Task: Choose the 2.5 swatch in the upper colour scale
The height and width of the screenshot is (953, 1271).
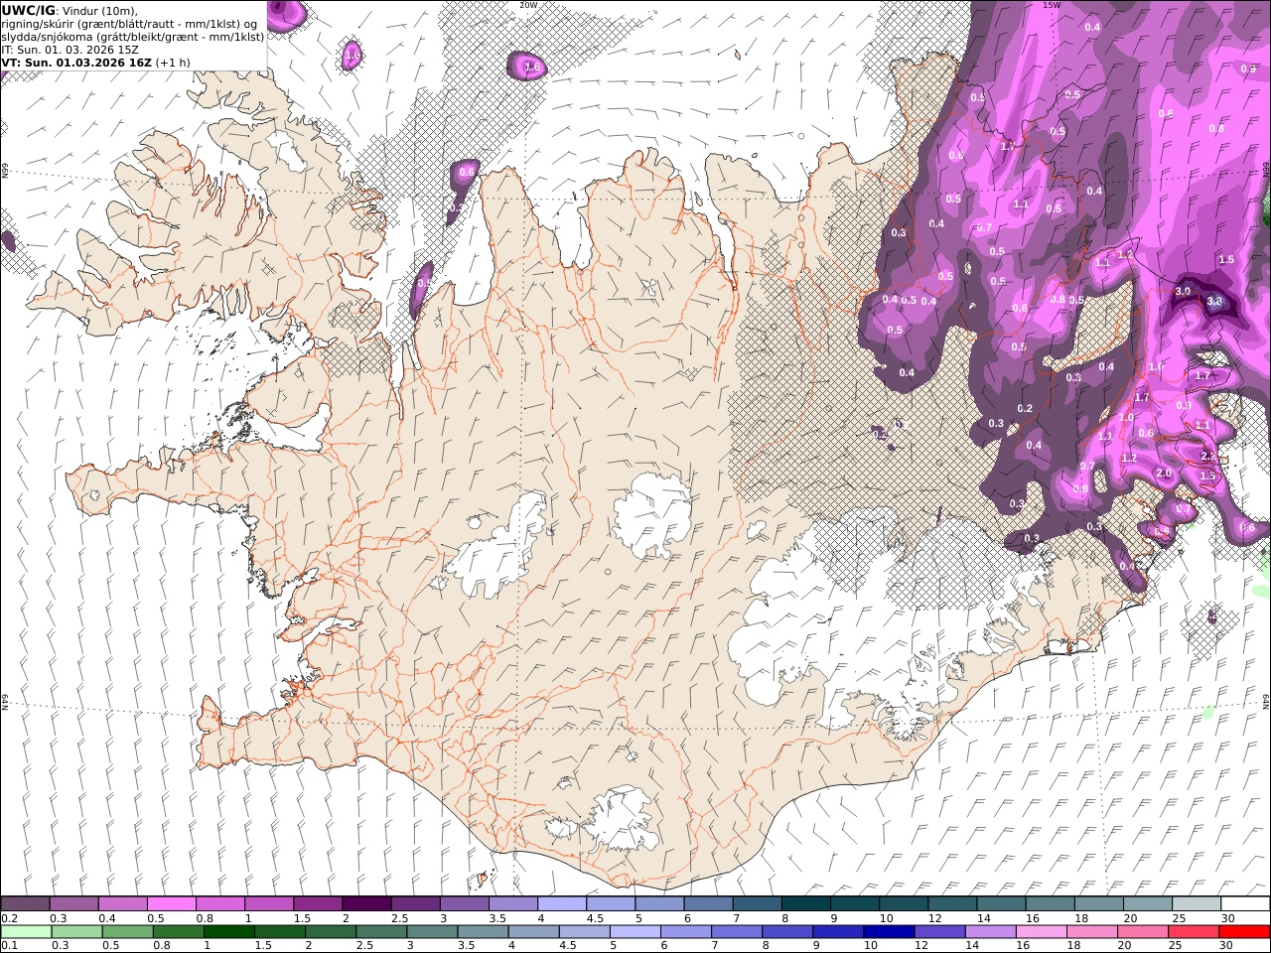Action: pos(415,903)
